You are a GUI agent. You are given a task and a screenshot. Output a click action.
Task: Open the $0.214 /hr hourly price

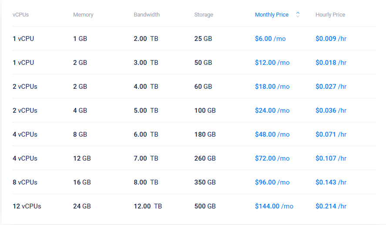331,206
